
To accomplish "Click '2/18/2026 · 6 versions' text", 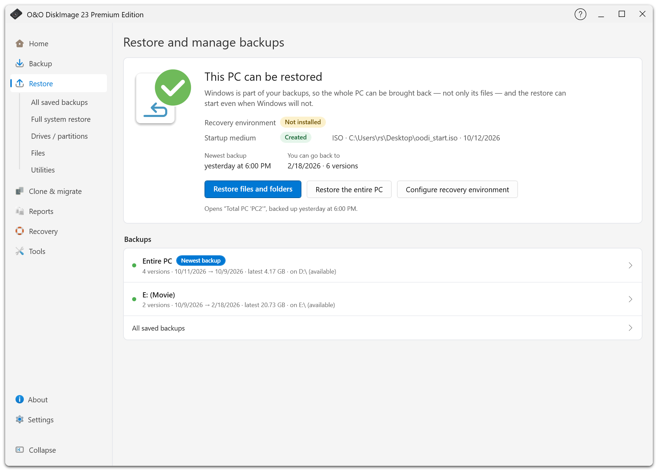I will click(323, 166).
